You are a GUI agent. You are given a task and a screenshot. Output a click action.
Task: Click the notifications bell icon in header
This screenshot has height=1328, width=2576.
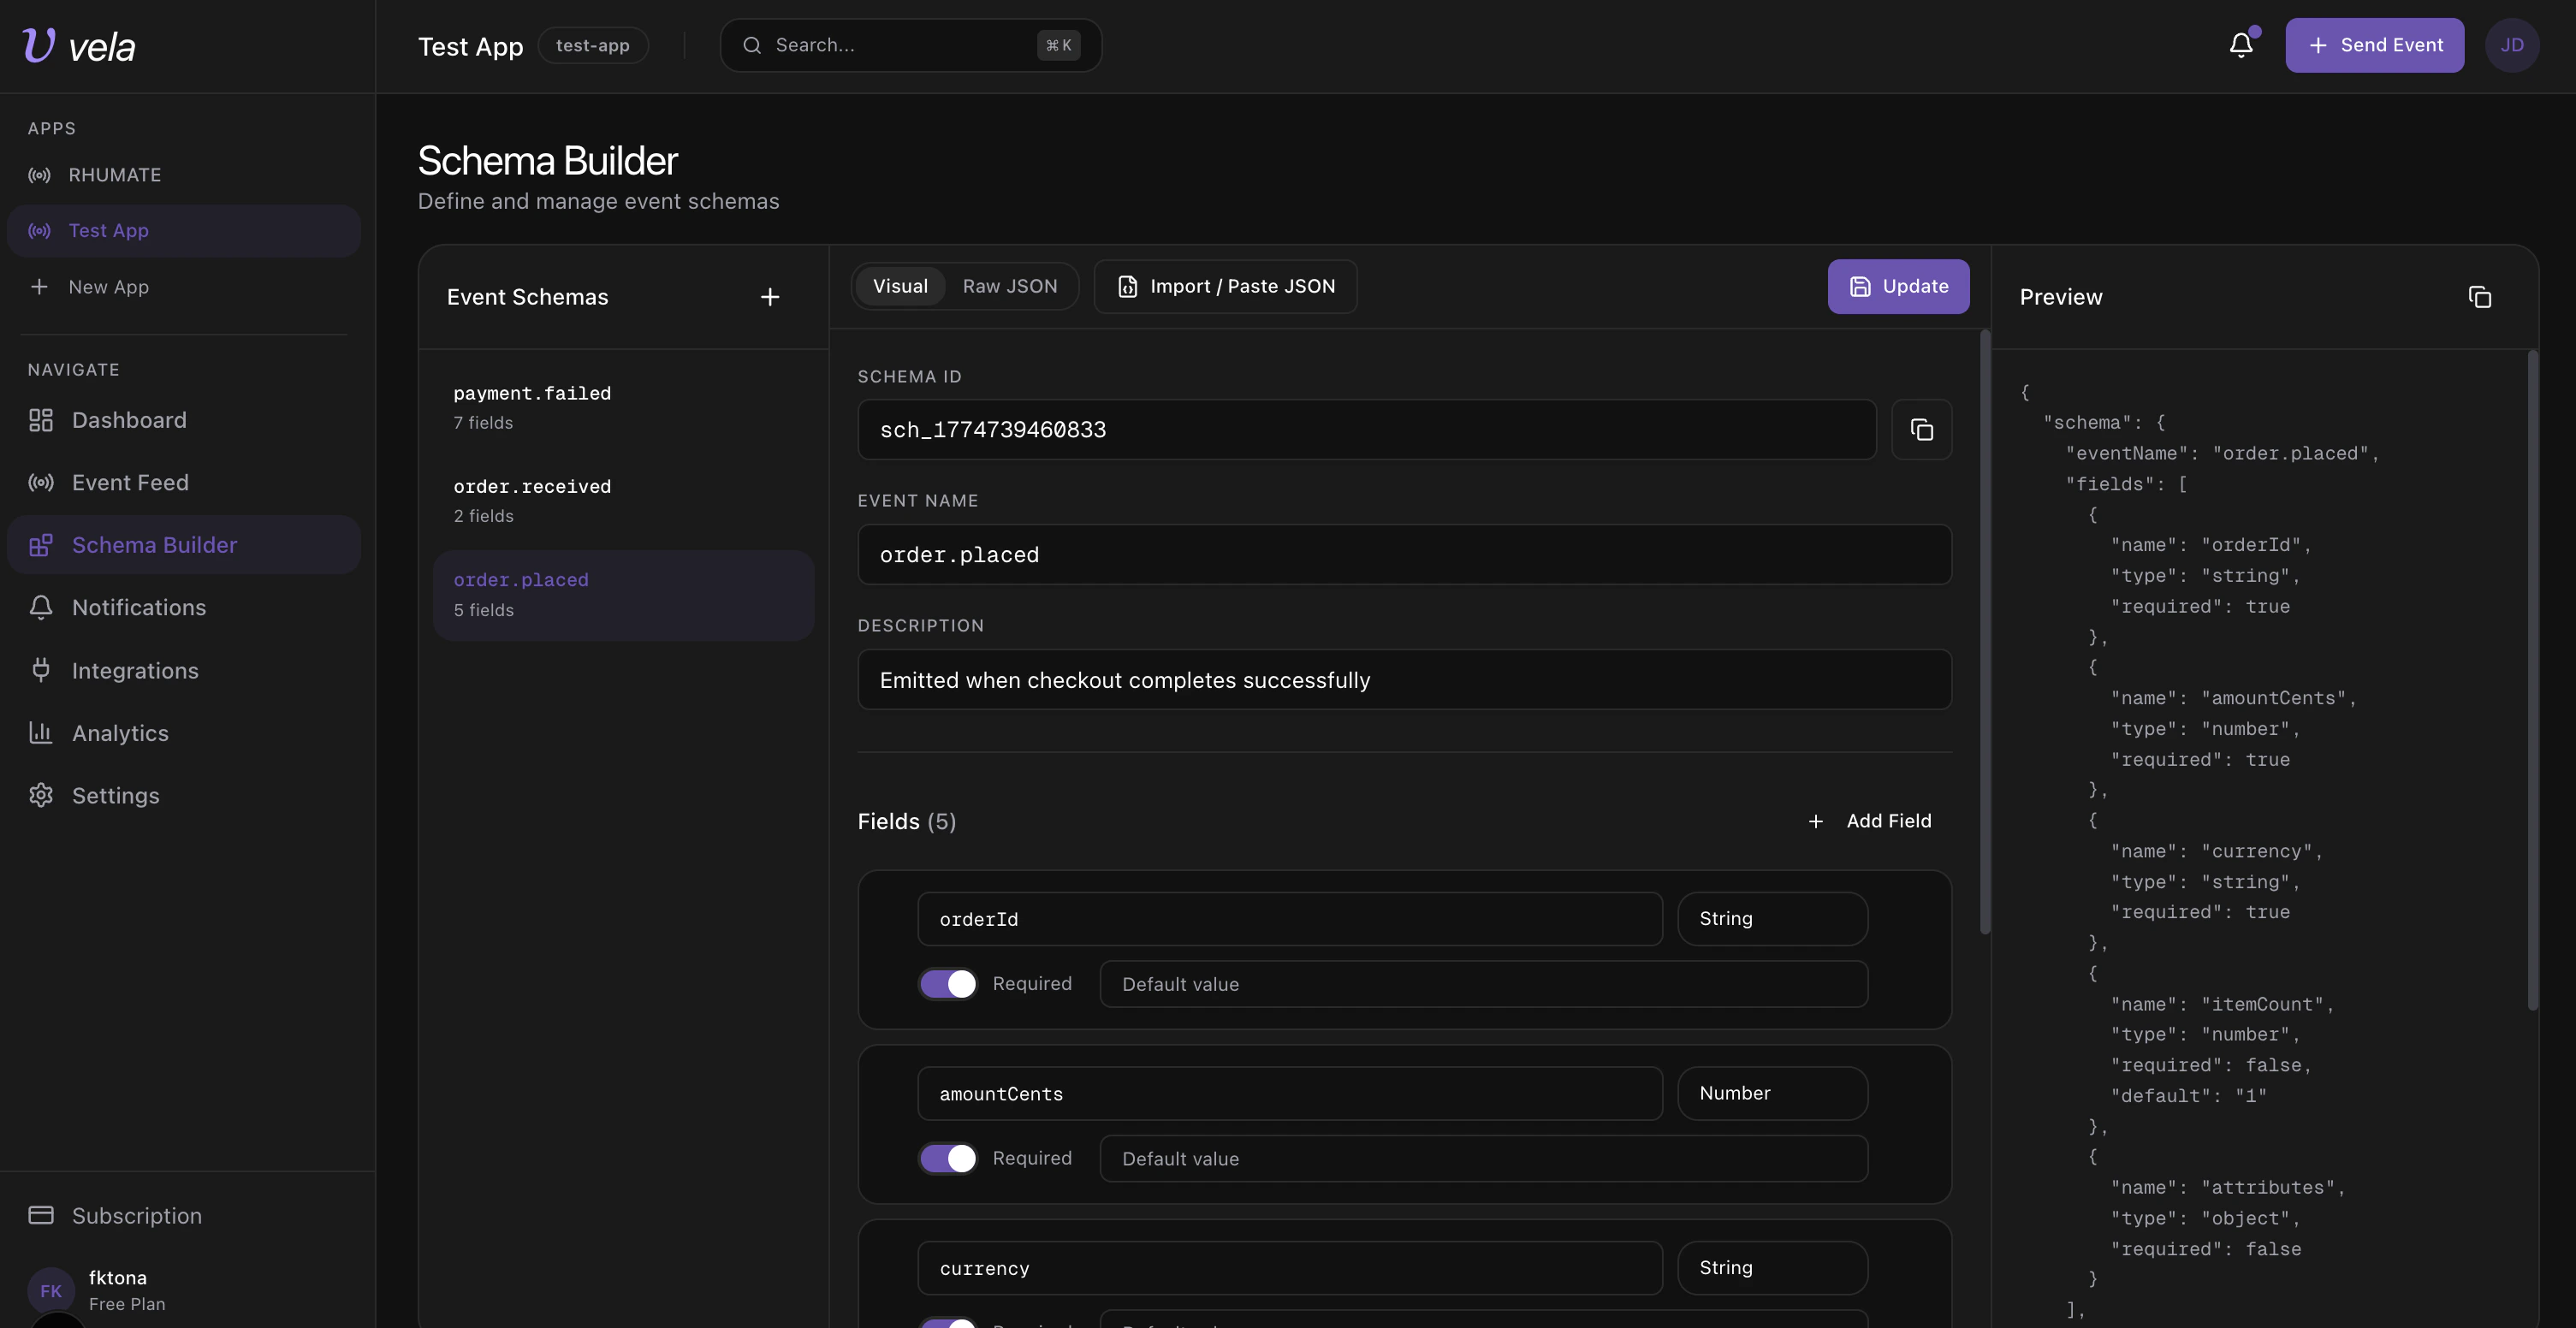point(2241,45)
